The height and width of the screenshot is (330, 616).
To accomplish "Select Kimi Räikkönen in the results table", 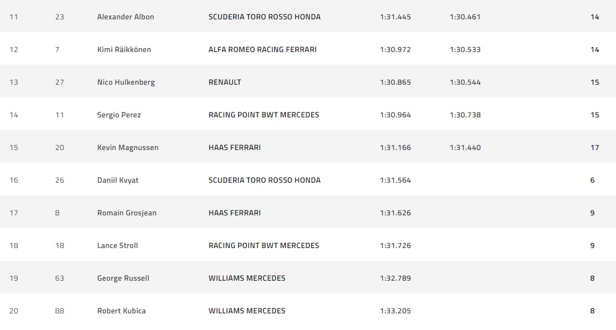I will pyautogui.click(x=124, y=49).
